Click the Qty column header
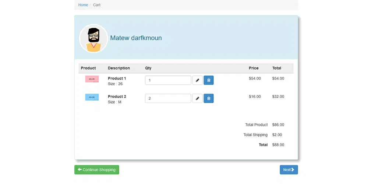Image resolution: width=368 pixels, height=184 pixels. [x=148, y=68]
